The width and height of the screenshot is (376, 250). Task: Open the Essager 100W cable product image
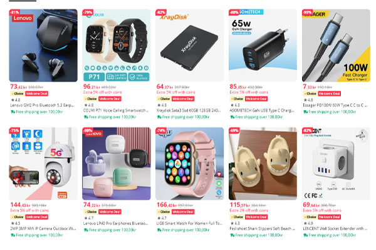pos(336,46)
